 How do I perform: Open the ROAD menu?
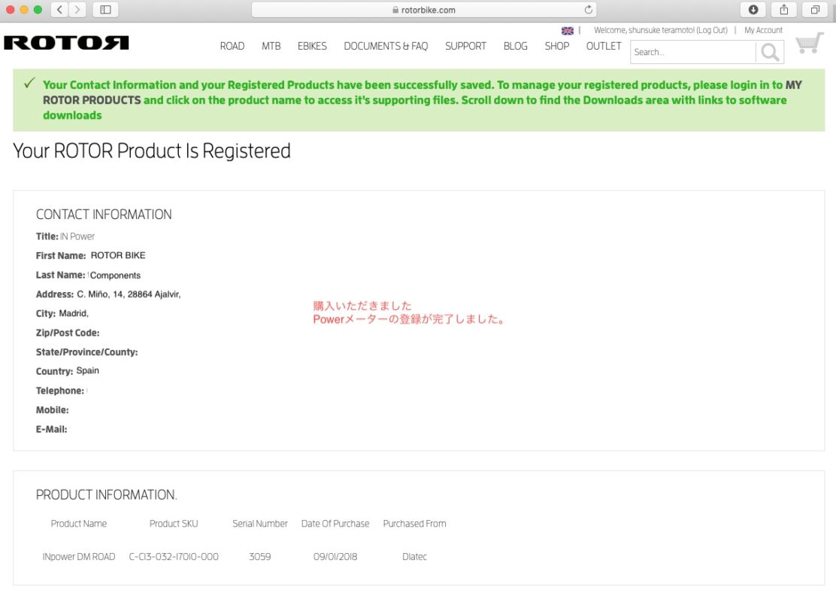coord(232,46)
